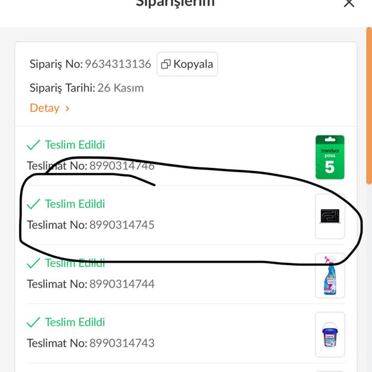Click the orange vertical scrollbar

[x=369, y=107]
